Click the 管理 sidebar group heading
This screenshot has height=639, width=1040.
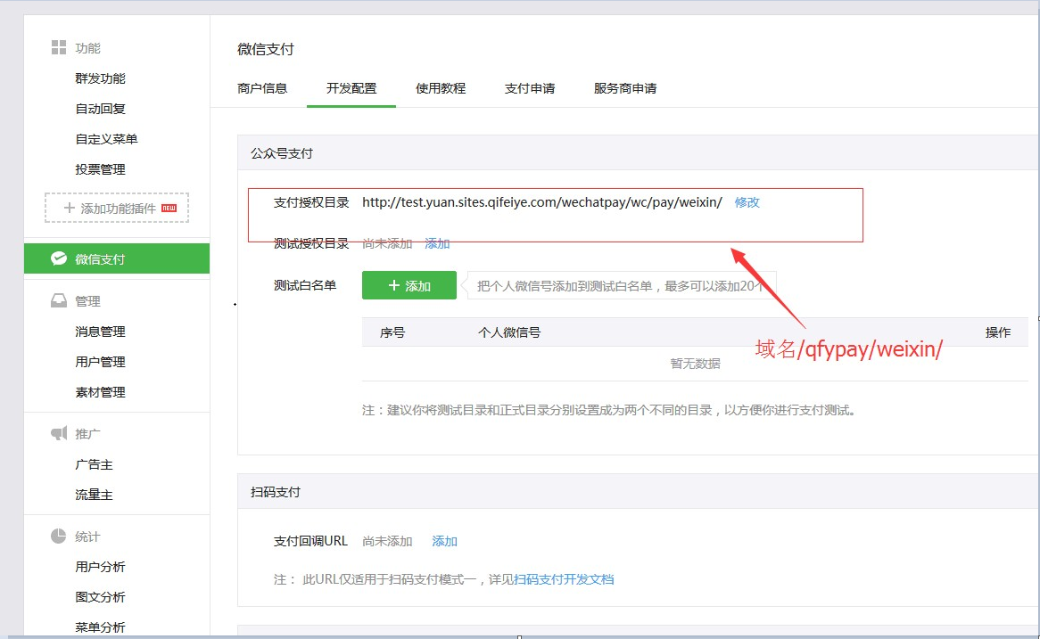tap(87, 301)
